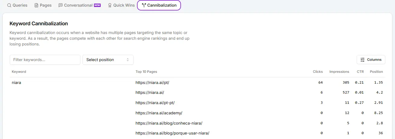
Task: Sort by the Clicks column header
Action: click(x=318, y=72)
